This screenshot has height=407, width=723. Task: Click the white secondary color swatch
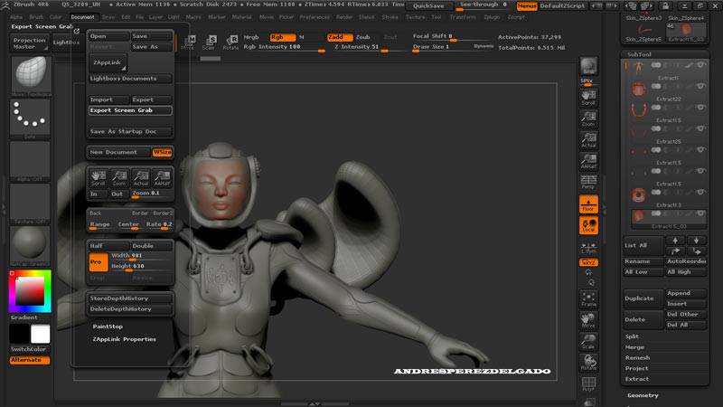pos(40,334)
